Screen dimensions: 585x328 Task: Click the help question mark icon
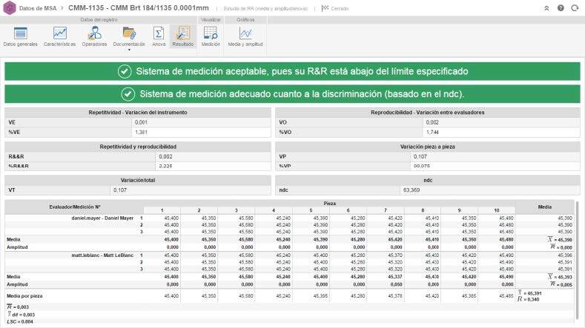click(x=560, y=7)
